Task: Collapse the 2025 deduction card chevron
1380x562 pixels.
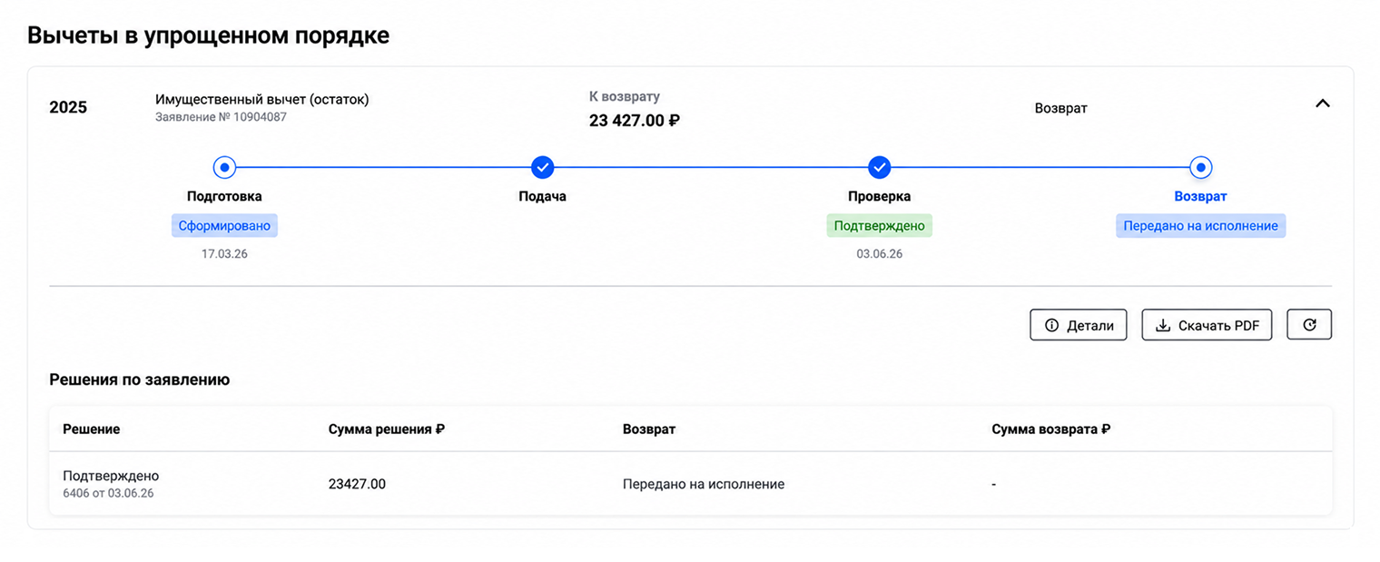Action: [x=1322, y=104]
